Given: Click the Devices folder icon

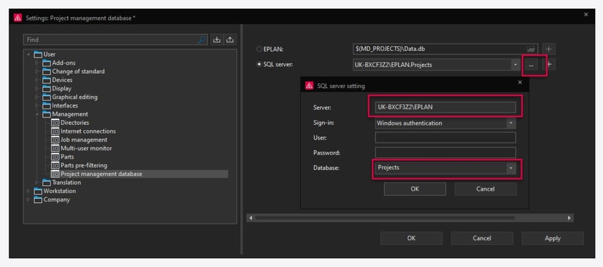Looking at the screenshot, I should tap(47, 80).
